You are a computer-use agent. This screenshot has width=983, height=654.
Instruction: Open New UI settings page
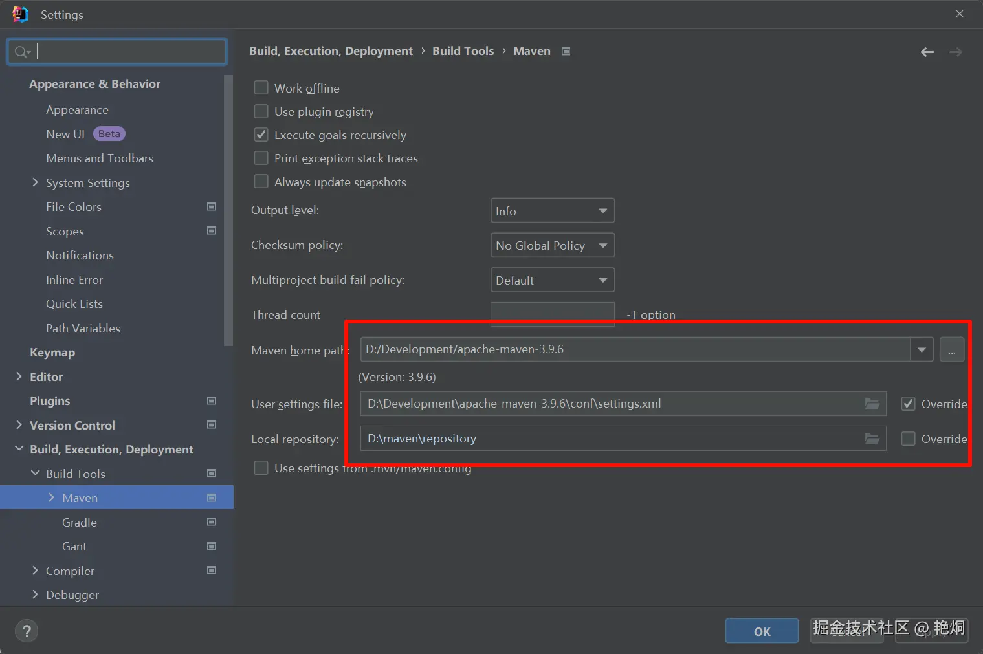click(x=65, y=134)
